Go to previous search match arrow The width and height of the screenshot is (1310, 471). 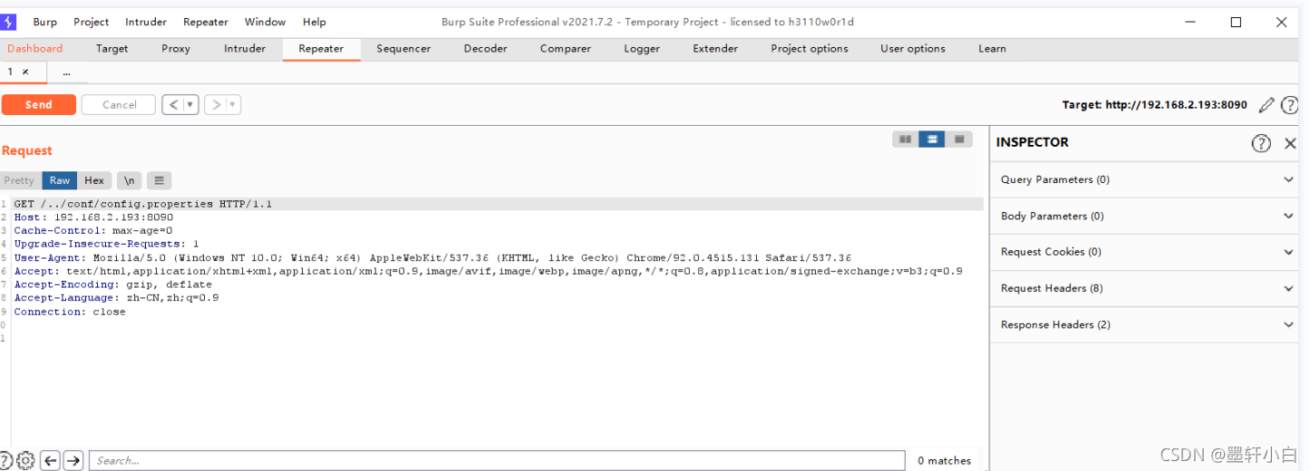51,460
